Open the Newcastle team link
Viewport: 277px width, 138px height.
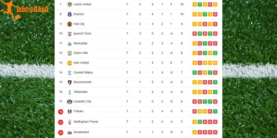tap(80, 43)
